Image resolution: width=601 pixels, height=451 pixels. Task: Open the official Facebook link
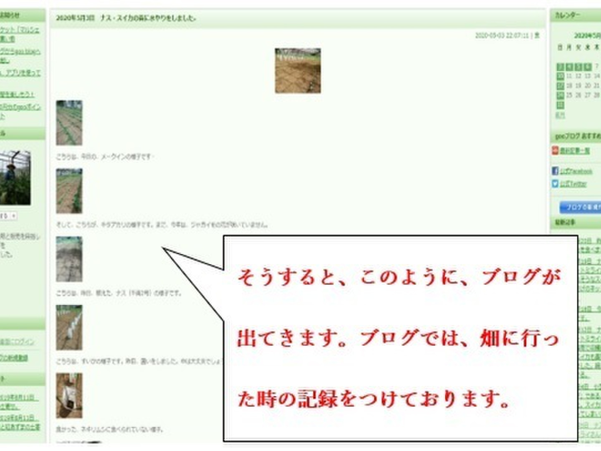click(576, 171)
